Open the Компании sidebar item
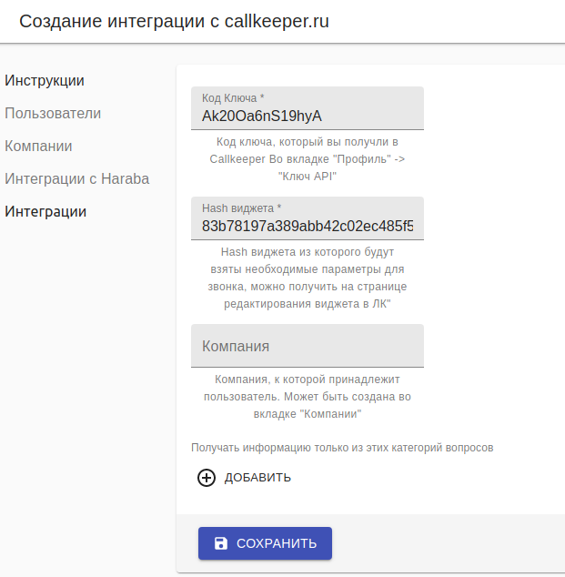 38,147
